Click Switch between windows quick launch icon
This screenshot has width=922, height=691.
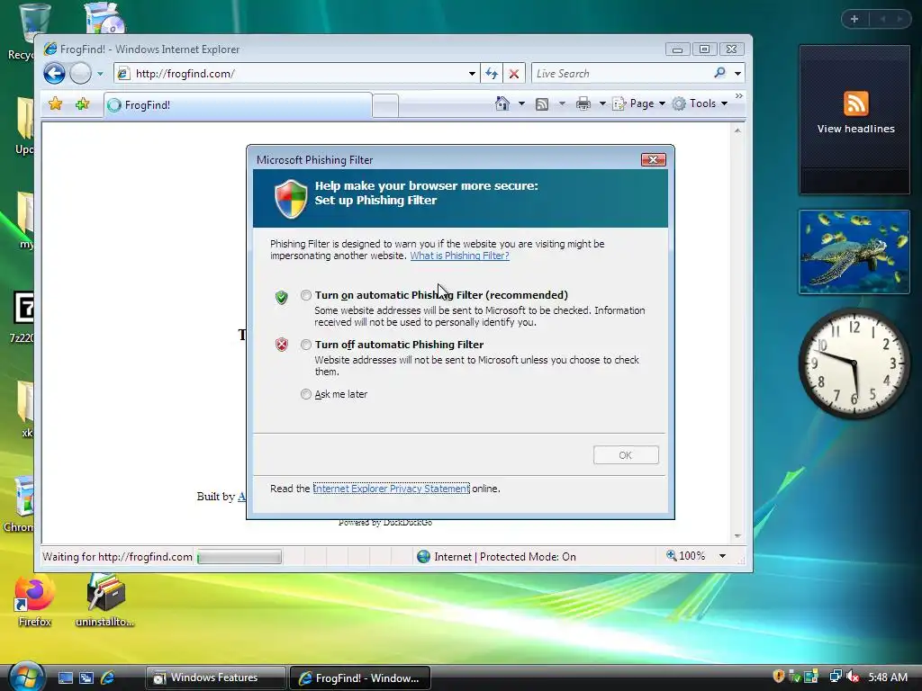pos(86,678)
